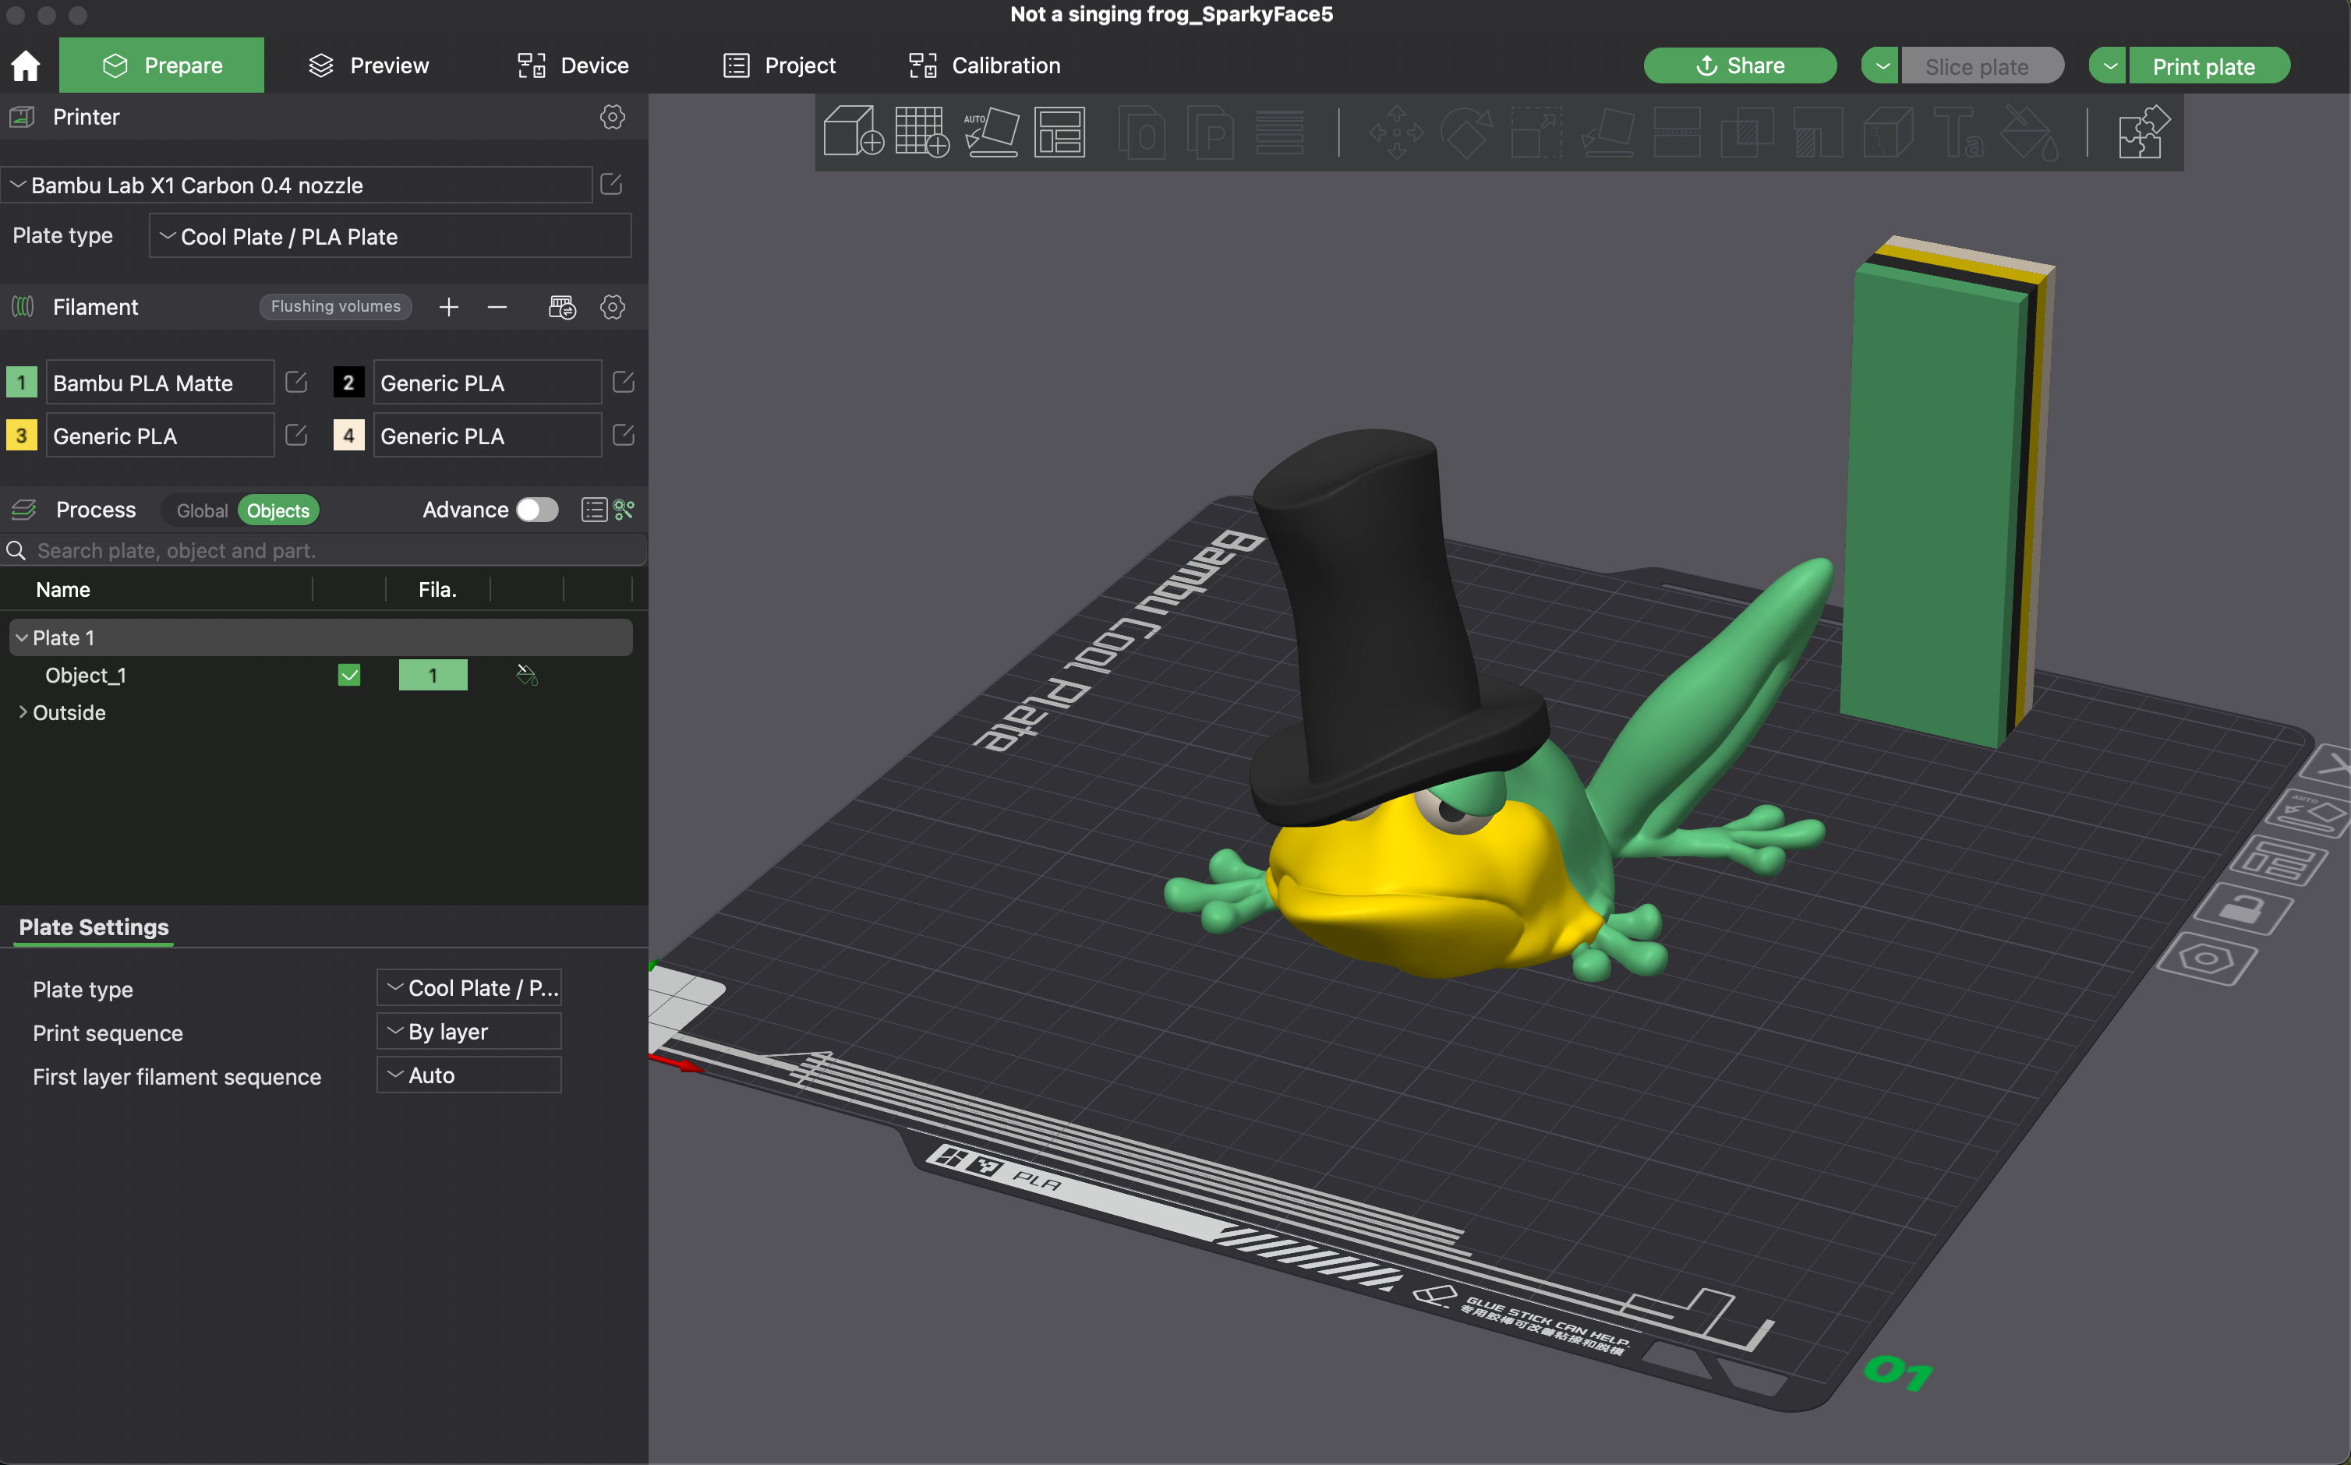Switch to the Calibration tab
This screenshot has width=2351, height=1465.
tap(985, 65)
